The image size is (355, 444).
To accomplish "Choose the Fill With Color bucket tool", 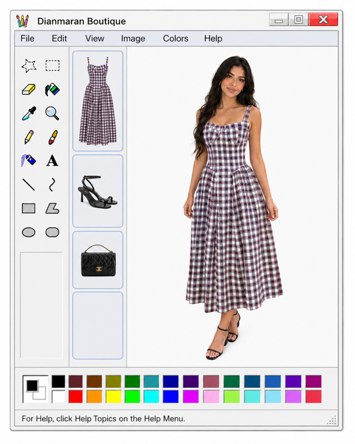I will point(53,89).
